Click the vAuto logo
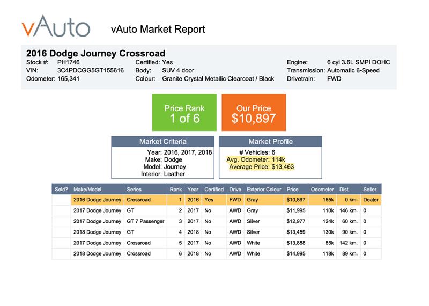 pos(56,26)
